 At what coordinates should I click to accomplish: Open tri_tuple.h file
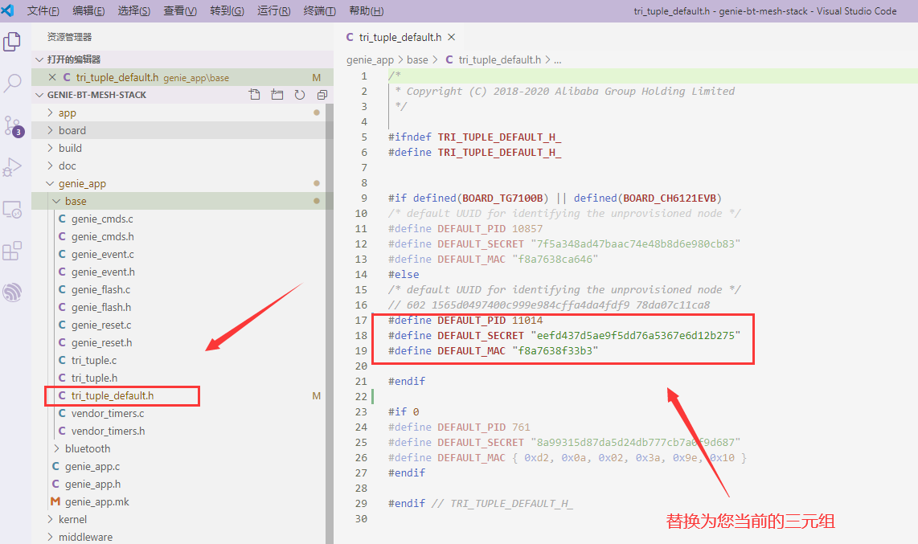point(94,378)
